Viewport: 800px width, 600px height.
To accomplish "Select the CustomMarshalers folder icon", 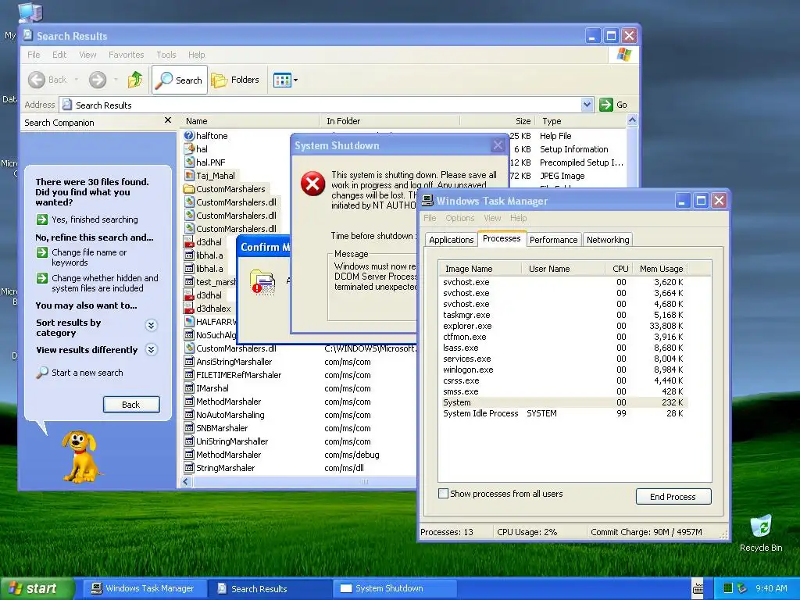I will (189, 189).
